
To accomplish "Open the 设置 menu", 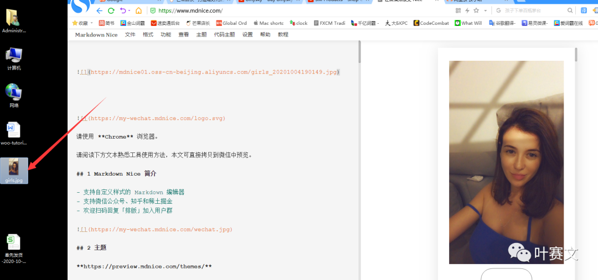I will 248,35.
